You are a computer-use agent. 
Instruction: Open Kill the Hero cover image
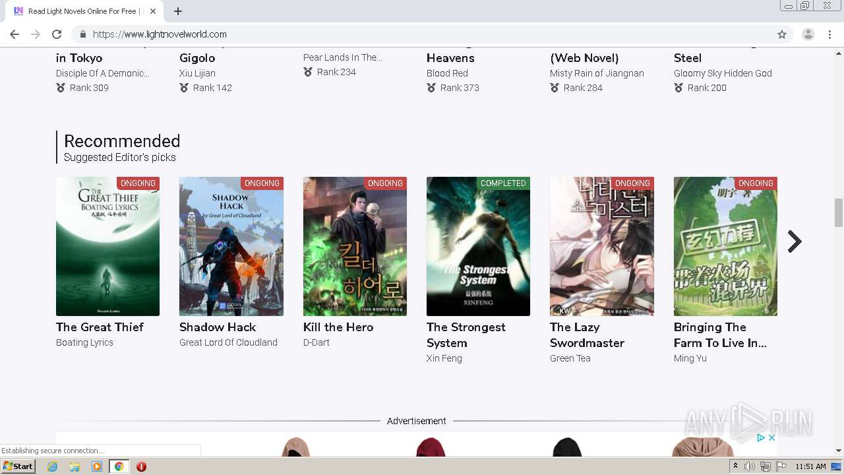coord(355,246)
